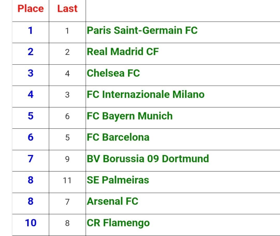
Task: Select the Last value in the Chelsea row
Action: (67, 74)
